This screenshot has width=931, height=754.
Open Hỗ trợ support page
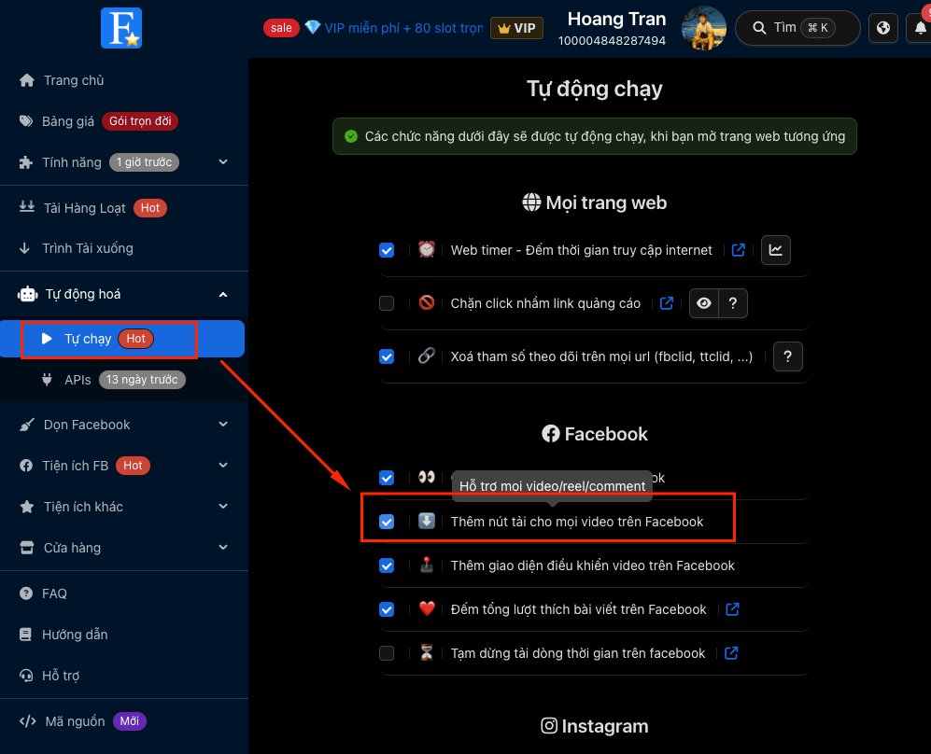coord(123,676)
